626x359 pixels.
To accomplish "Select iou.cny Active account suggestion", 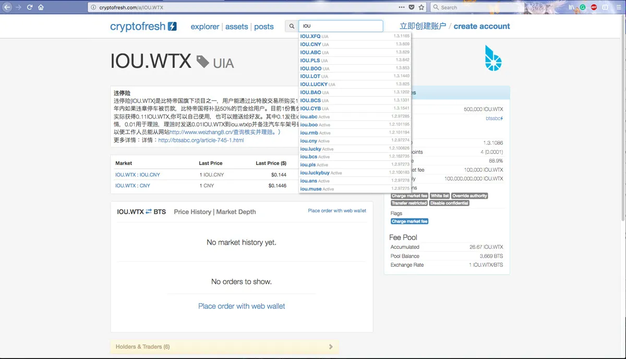I will click(355, 141).
